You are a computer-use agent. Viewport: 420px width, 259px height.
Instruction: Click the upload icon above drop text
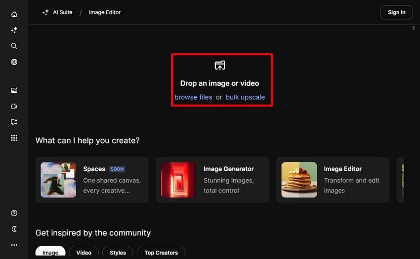[220, 65]
